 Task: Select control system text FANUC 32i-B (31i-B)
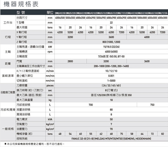tap(83, 139)
